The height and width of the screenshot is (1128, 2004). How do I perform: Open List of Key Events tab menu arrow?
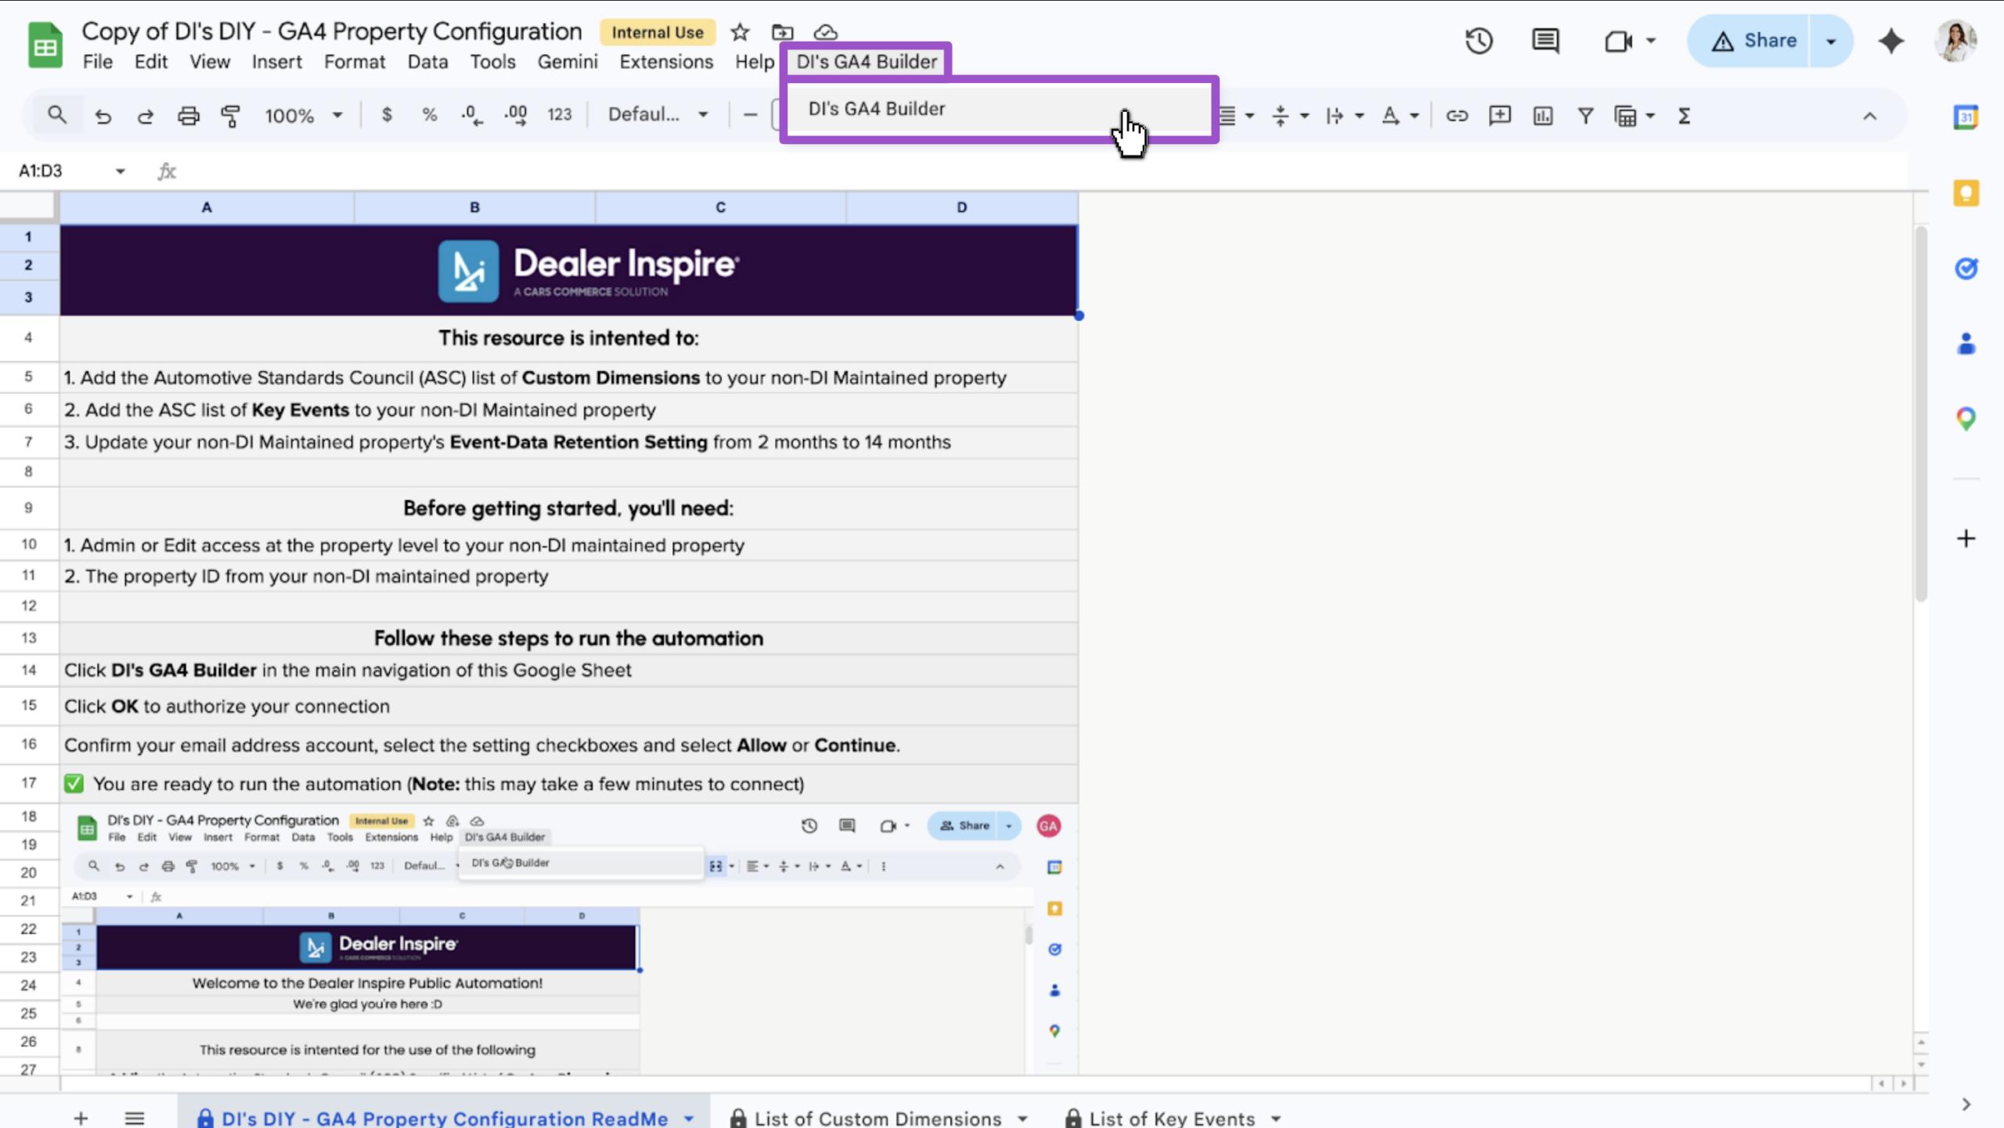1276,1119
